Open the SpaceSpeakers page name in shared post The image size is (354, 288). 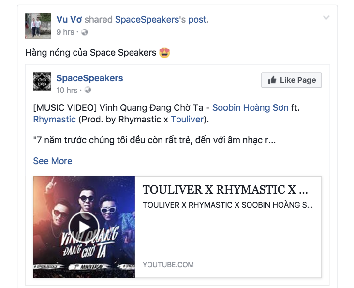click(89, 78)
